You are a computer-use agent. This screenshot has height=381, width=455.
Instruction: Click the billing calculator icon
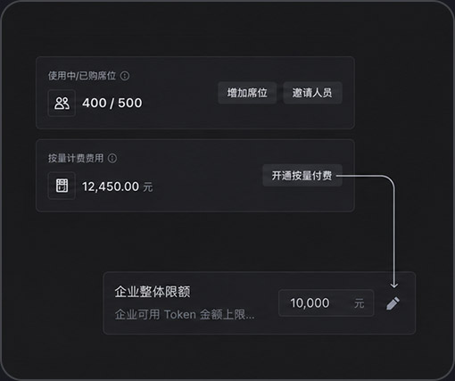tap(62, 186)
